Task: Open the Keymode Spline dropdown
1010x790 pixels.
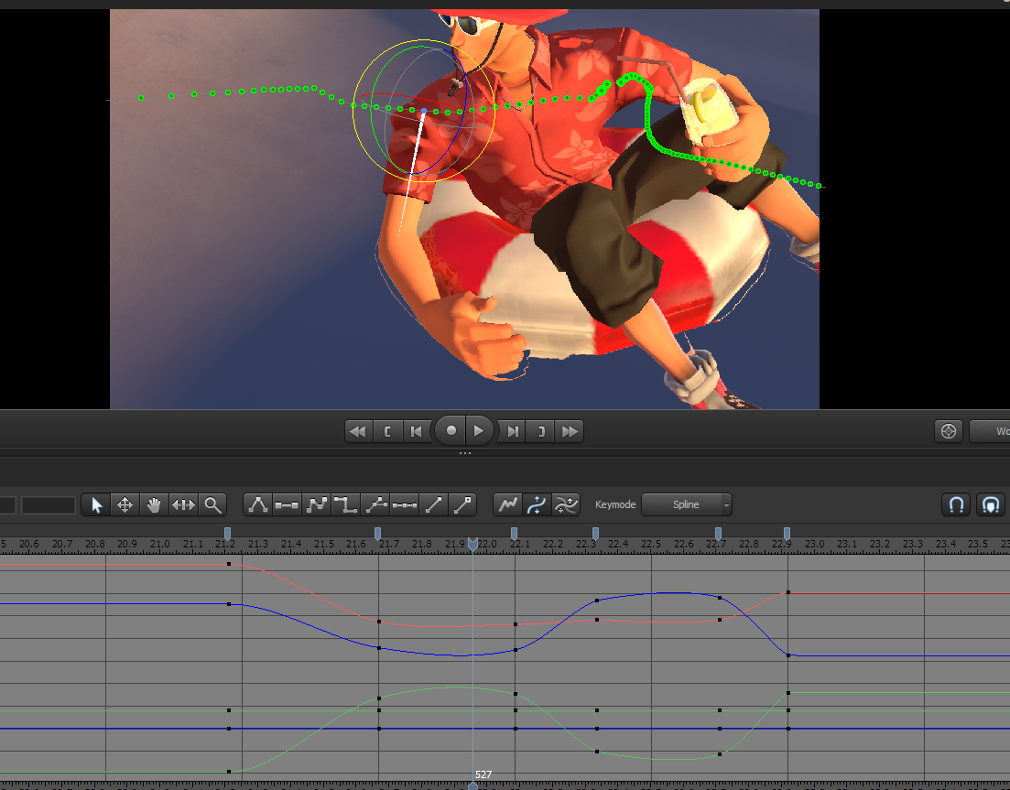Action: [687, 504]
